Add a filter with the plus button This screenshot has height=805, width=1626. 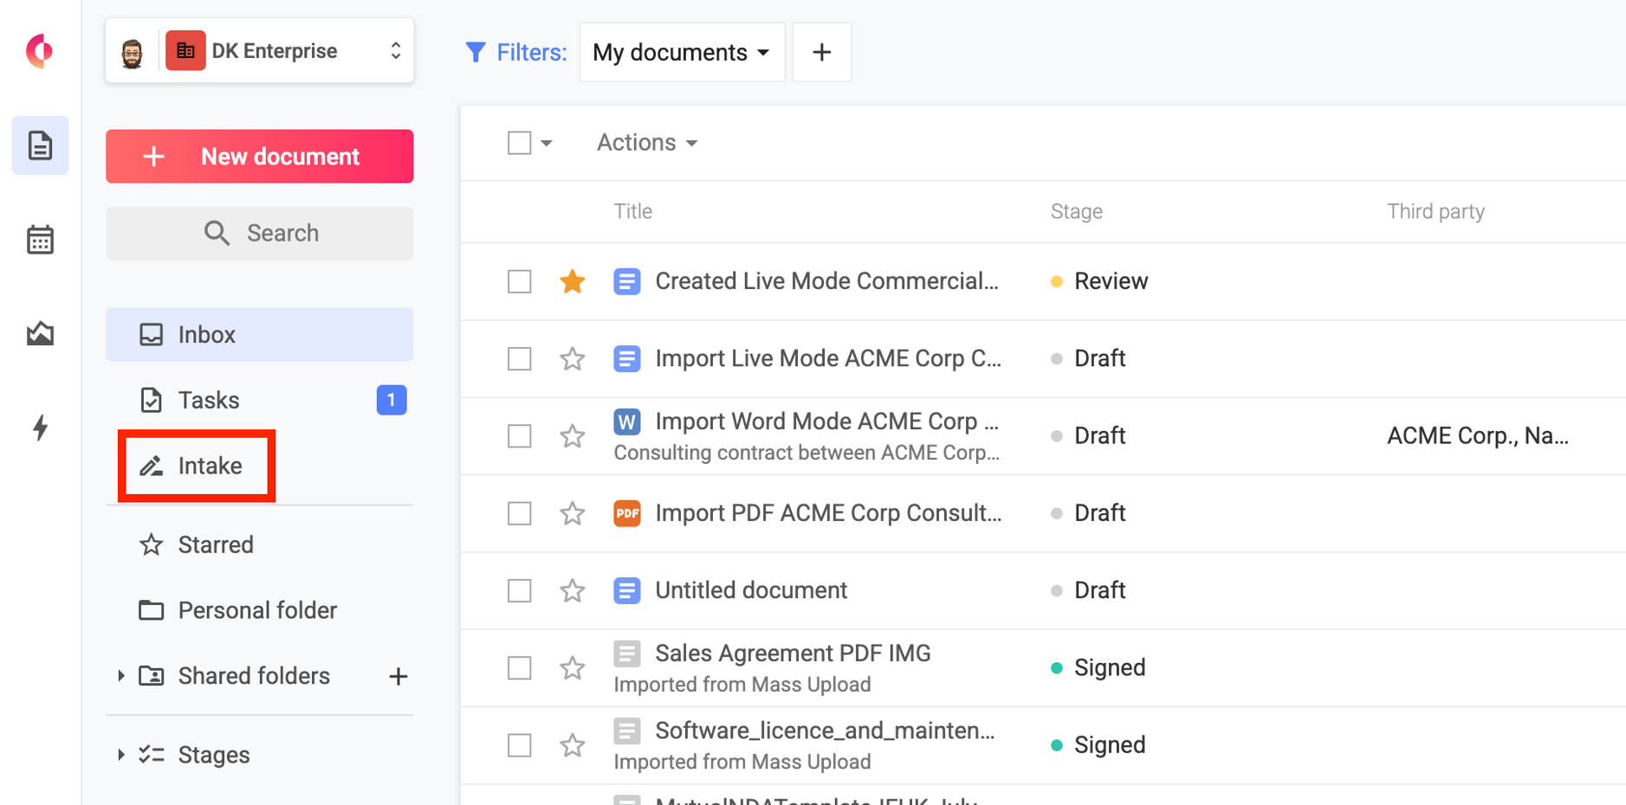[821, 52]
